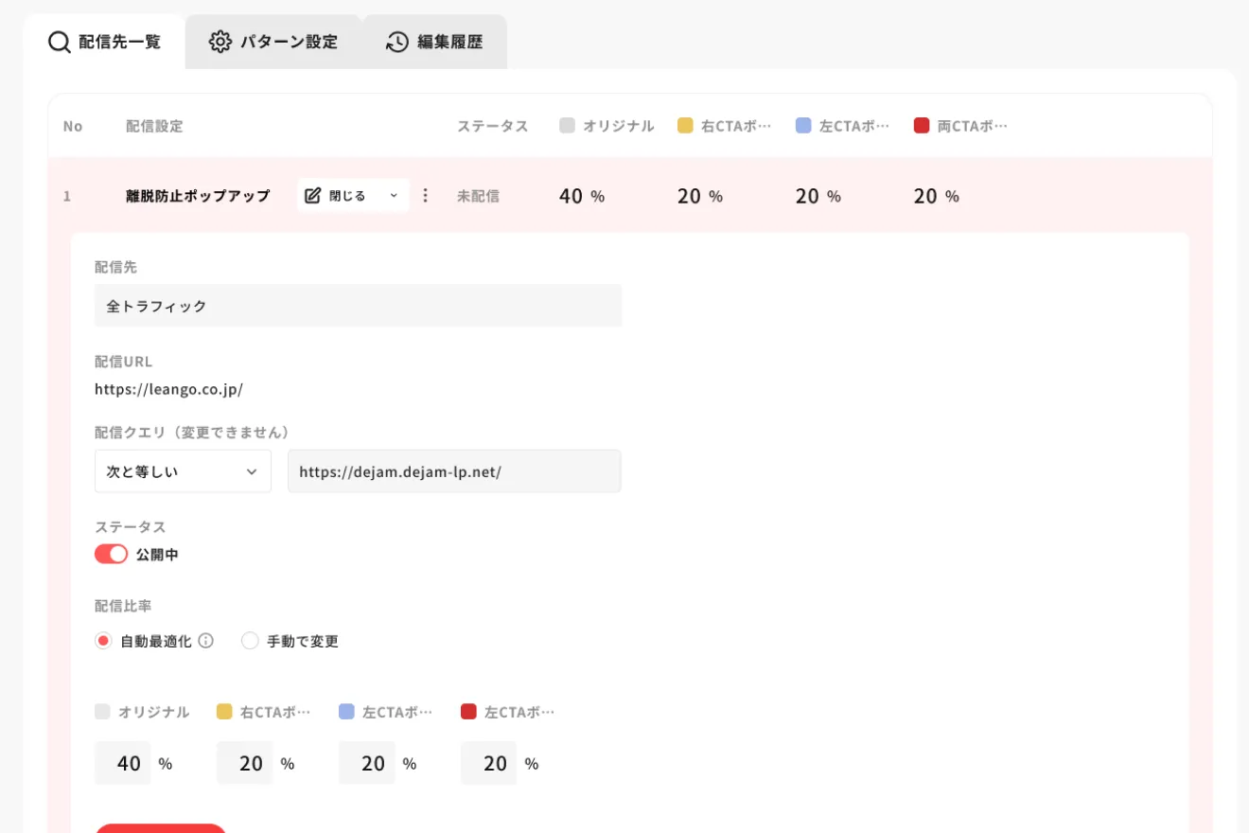Select the 自動最適化 radio button
This screenshot has height=833, width=1249.
tap(104, 641)
